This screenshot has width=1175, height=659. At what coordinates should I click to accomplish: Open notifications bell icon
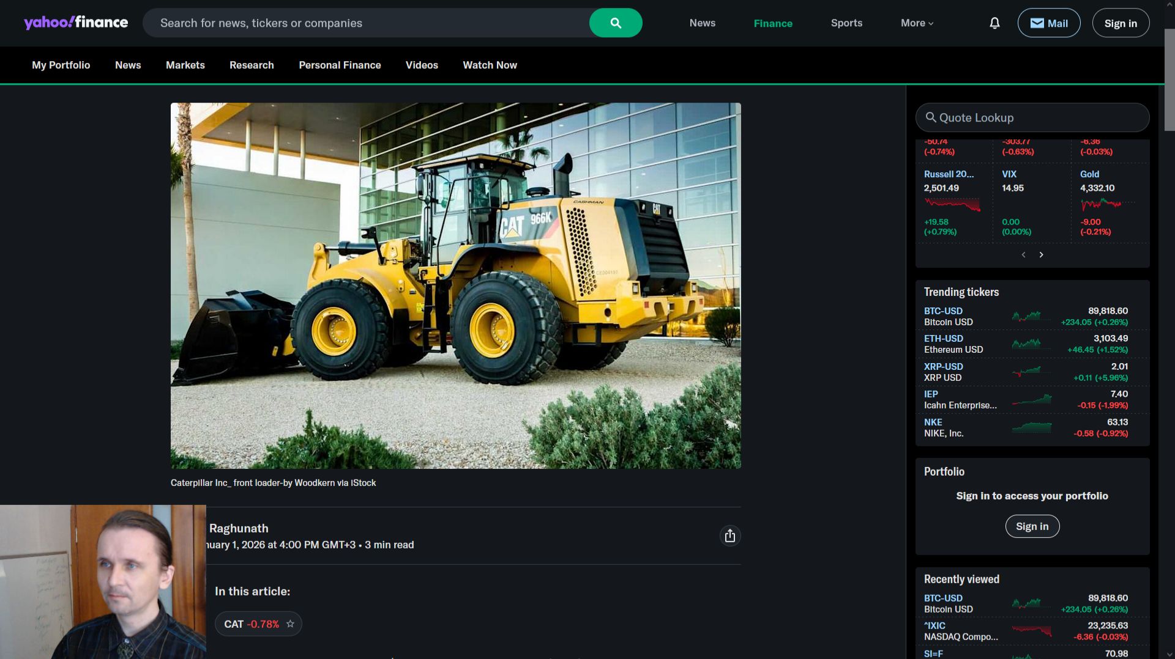pos(994,23)
